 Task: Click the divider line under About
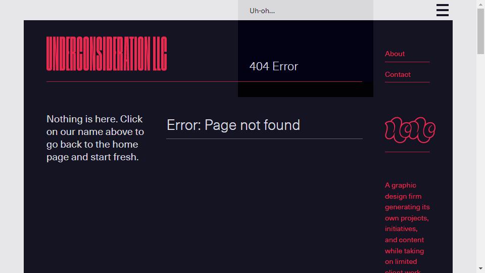point(407,62)
